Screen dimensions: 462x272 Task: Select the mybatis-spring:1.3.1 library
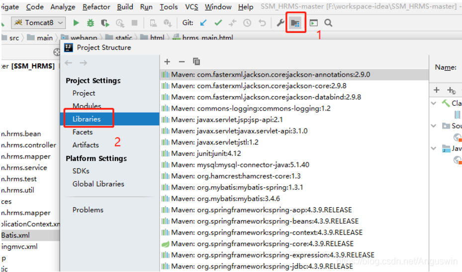click(x=294, y=187)
